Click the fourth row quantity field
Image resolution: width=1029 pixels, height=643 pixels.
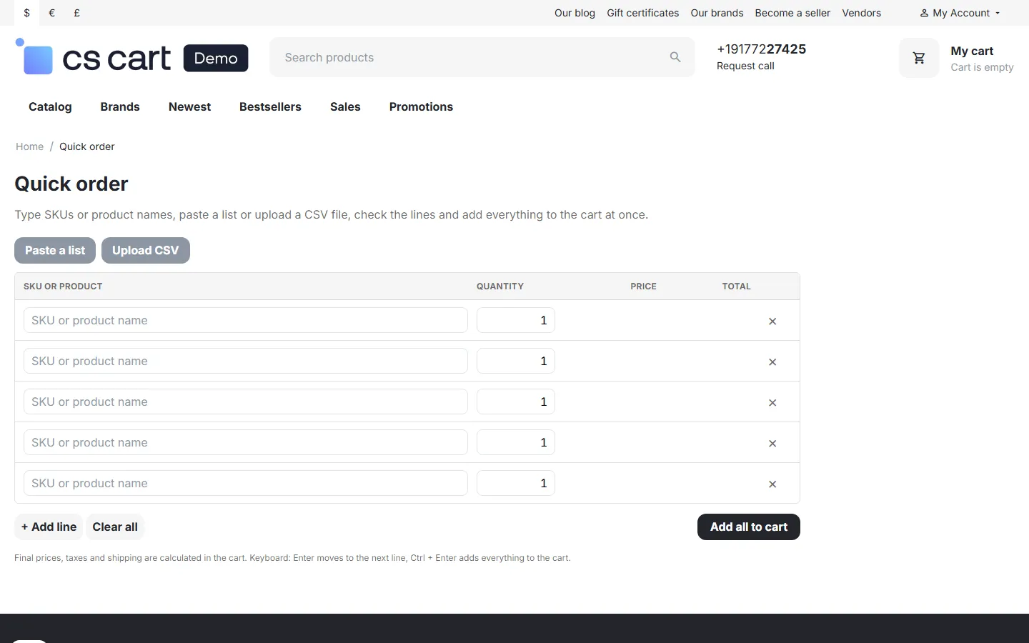[x=516, y=442]
